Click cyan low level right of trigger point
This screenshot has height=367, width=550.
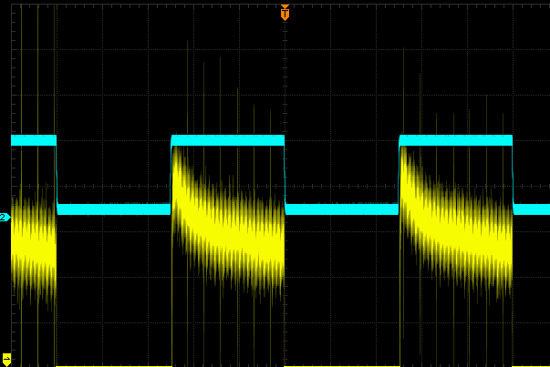click(x=342, y=209)
